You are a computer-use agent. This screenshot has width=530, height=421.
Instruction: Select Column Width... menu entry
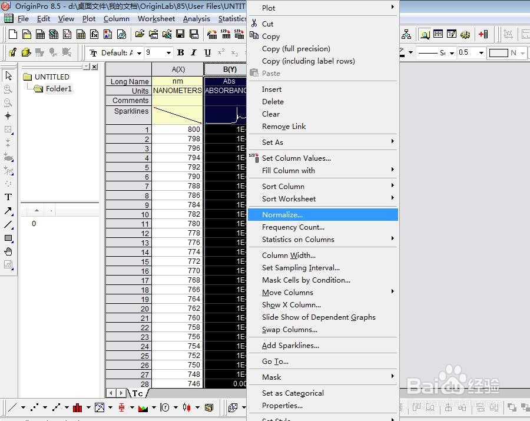tap(323, 256)
